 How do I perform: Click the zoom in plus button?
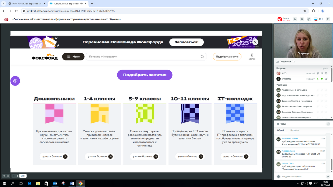click(x=17, y=176)
